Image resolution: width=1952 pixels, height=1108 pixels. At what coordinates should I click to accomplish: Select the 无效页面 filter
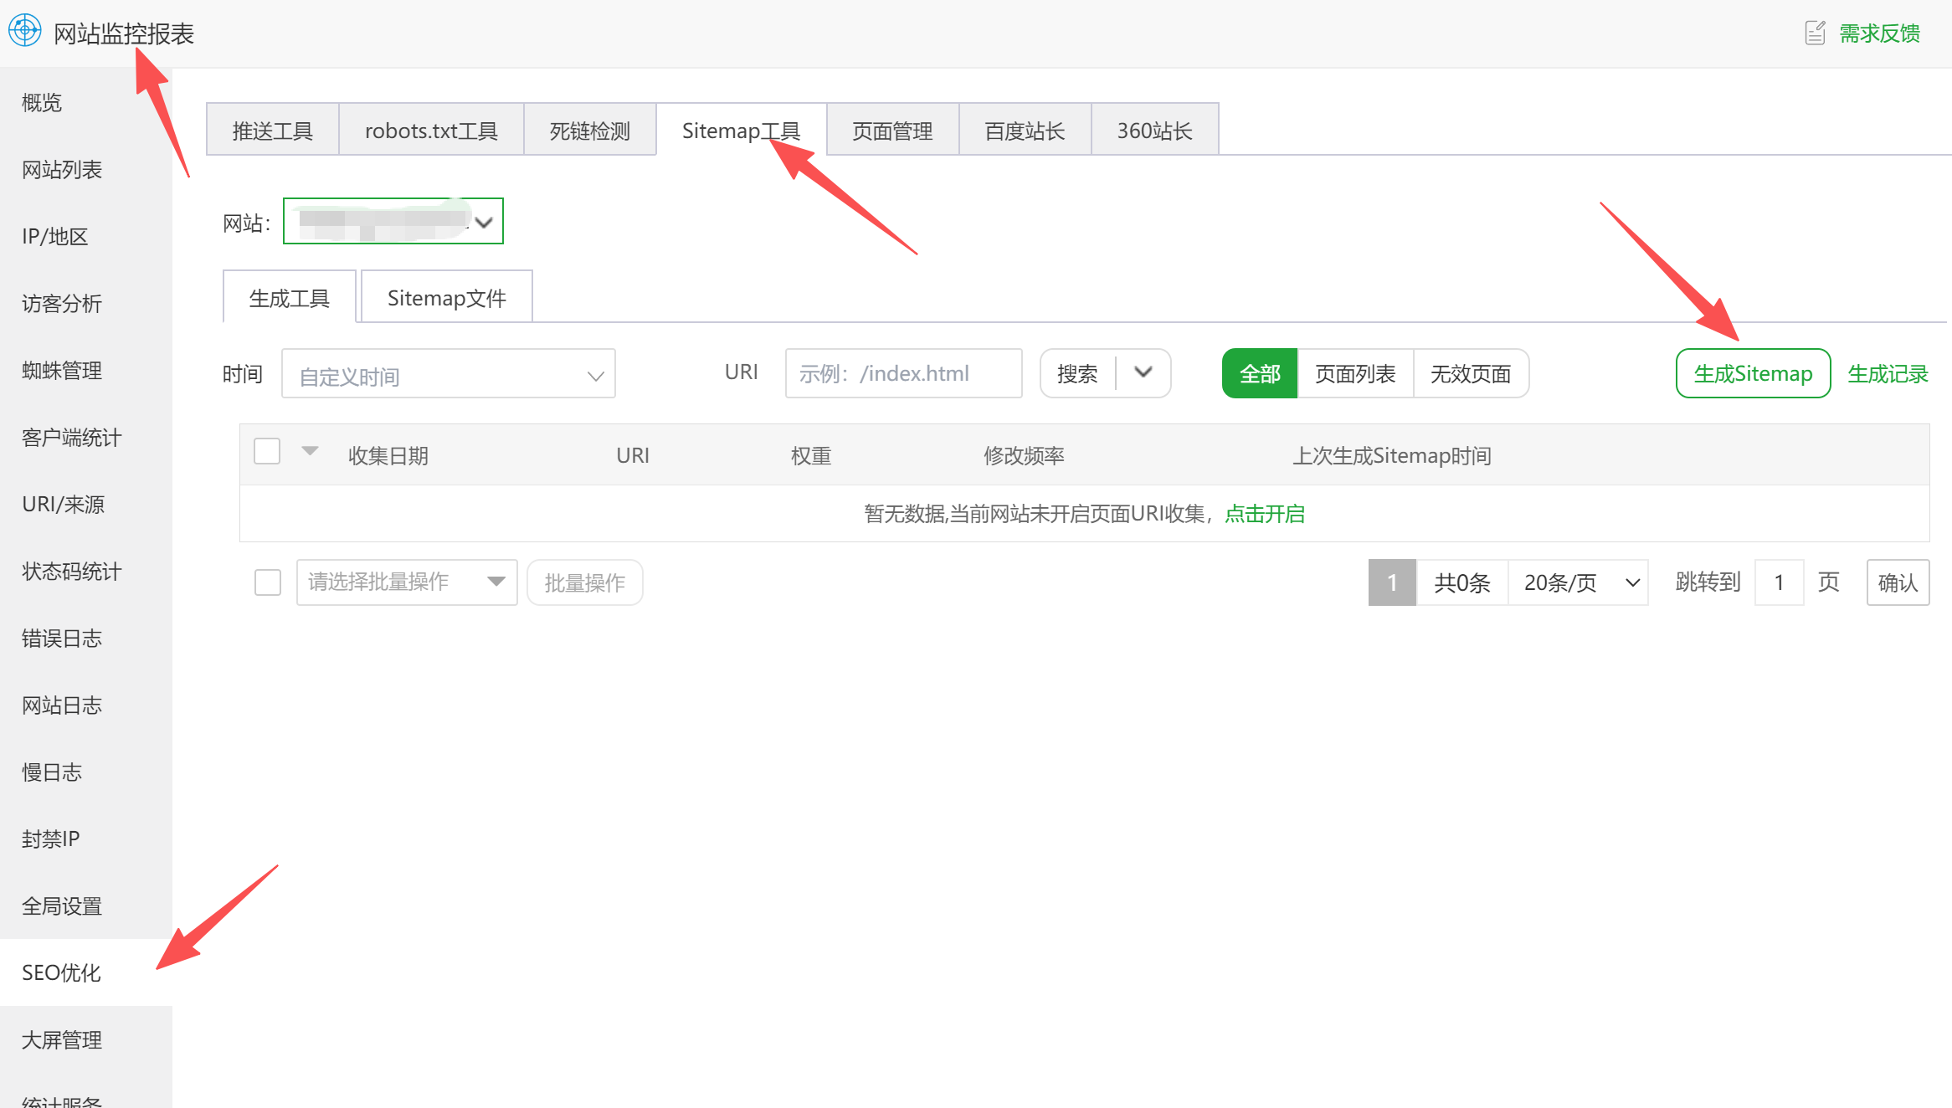tap(1471, 374)
